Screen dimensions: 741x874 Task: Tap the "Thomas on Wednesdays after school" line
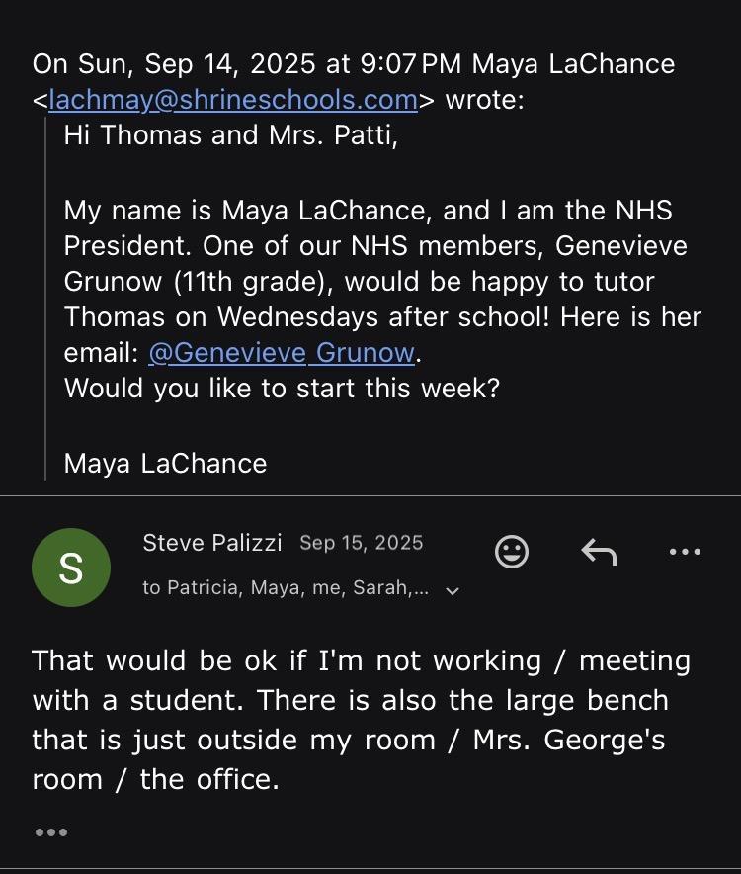click(x=381, y=317)
